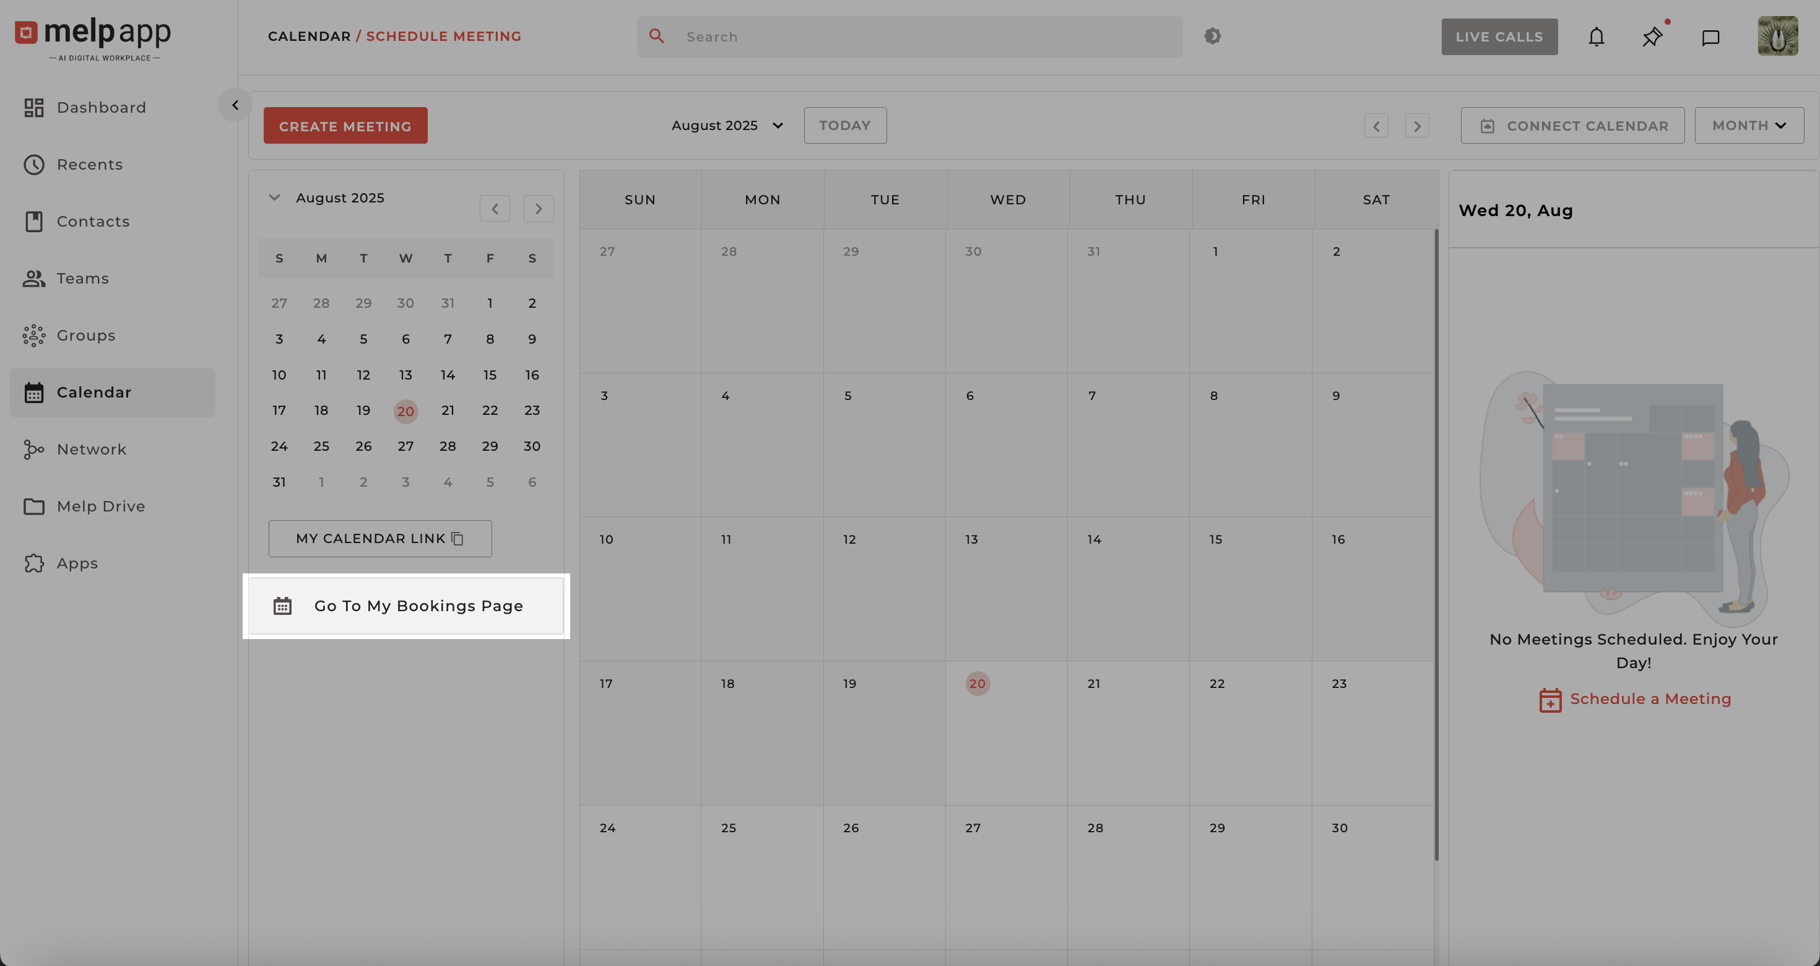
Task: Copy link via My Calendar Link icon
Action: coord(457,539)
